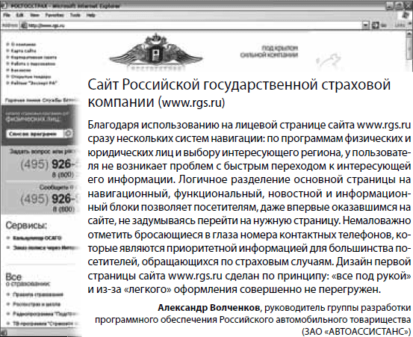Minimize the Internet Explorer window
The width and height of the screenshot is (413, 337).
(391, 5)
